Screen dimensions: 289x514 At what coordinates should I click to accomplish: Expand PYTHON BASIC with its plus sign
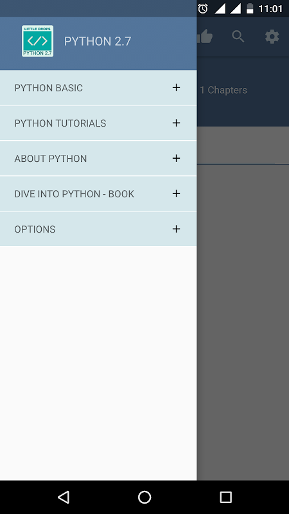click(x=176, y=87)
